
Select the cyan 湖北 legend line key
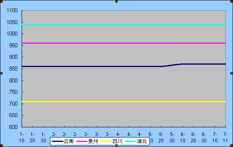click(x=131, y=141)
